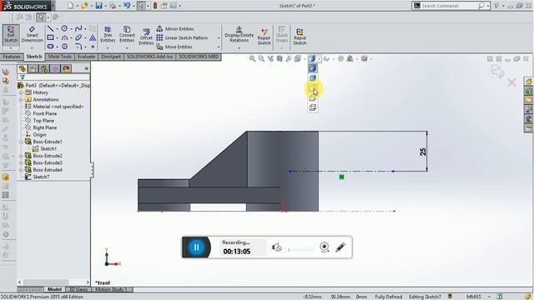This screenshot has height=300, width=534.
Task: Click Offset Entities tool
Action: (x=146, y=37)
